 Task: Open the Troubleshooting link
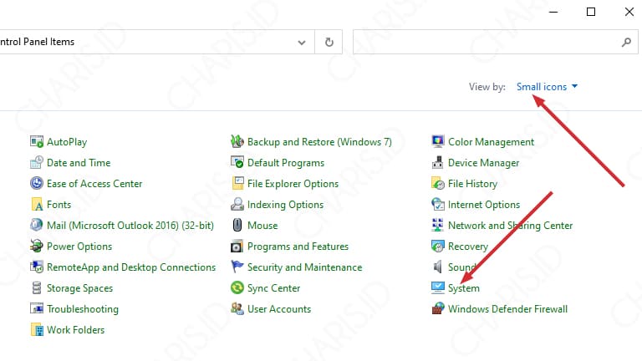click(83, 309)
